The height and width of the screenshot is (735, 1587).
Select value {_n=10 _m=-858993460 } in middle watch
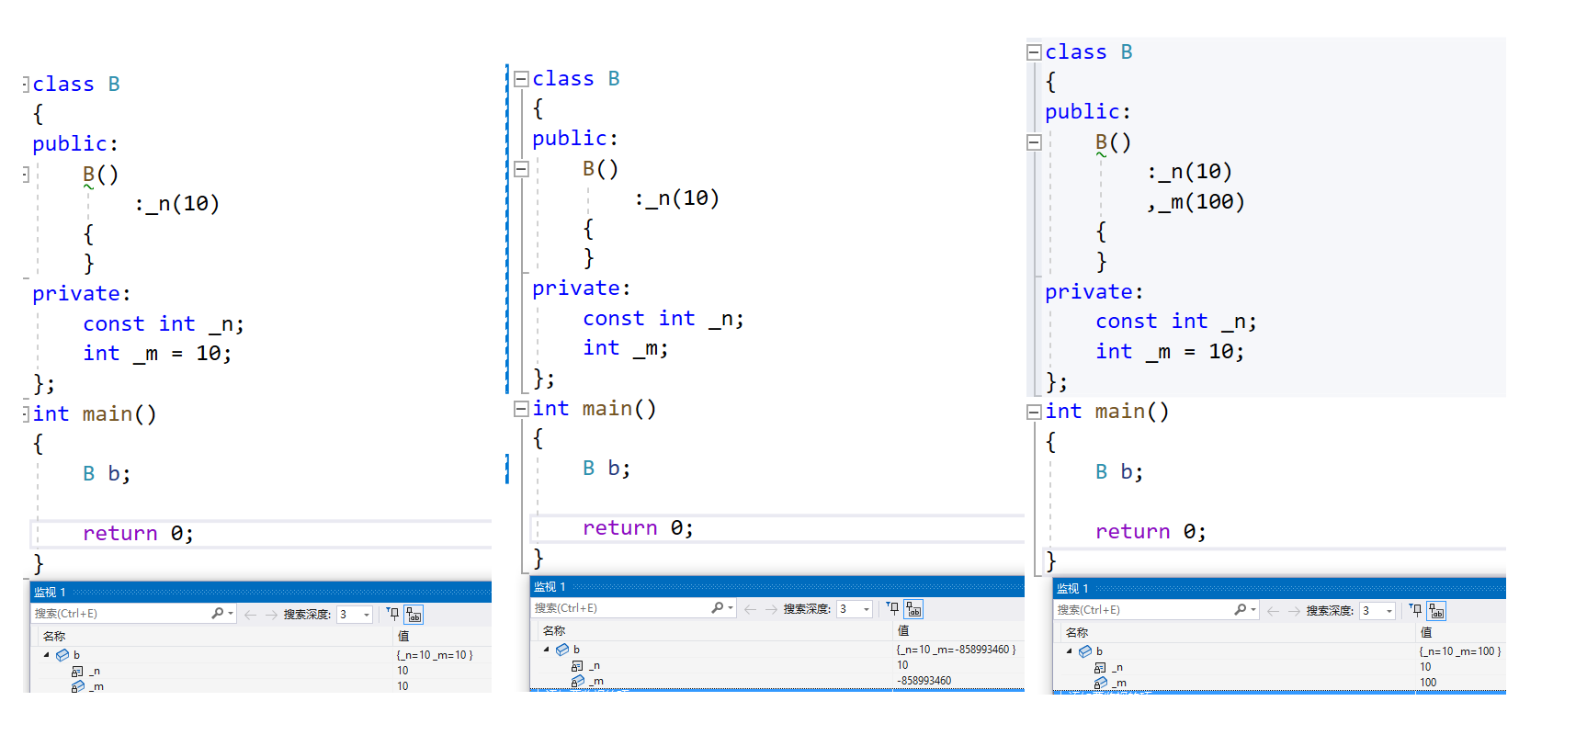pos(956,650)
